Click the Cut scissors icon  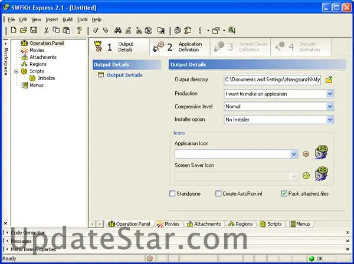(46, 30)
